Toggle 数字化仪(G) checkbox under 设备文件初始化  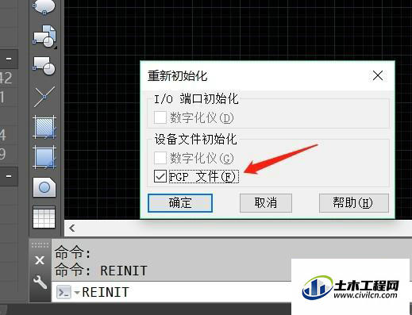pyautogui.click(x=160, y=158)
